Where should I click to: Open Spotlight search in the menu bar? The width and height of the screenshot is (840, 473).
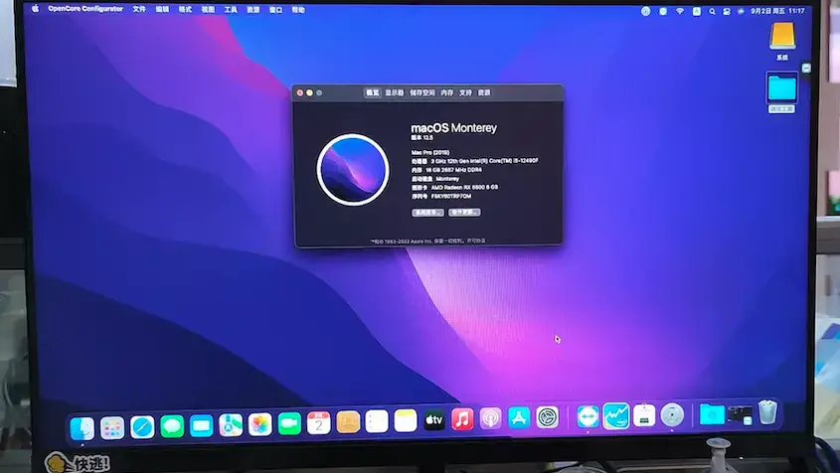pos(712,11)
